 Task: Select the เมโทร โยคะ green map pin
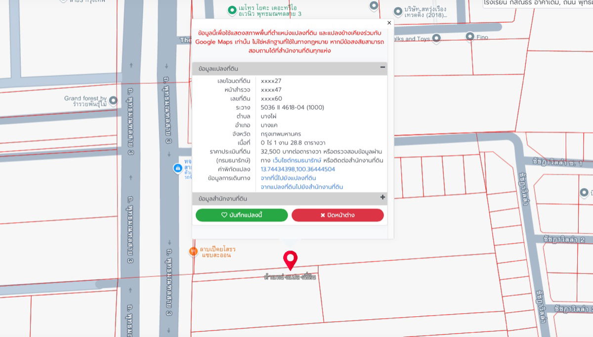coord(231,10)
